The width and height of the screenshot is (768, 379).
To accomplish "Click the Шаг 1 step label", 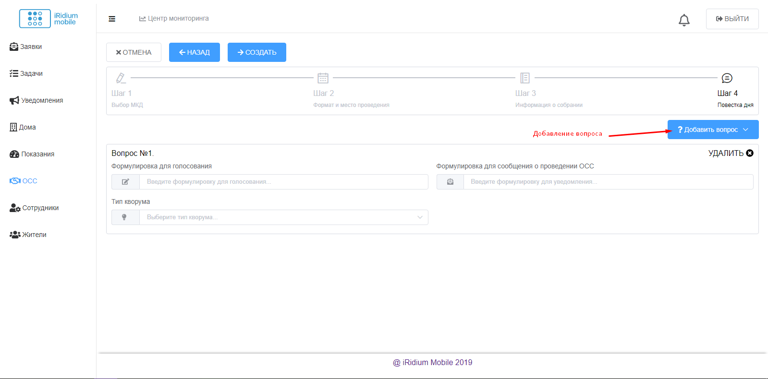I will (122, 93).
